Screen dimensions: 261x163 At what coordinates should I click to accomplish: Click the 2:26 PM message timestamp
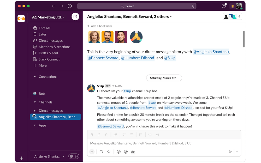(x=117, y=86)
